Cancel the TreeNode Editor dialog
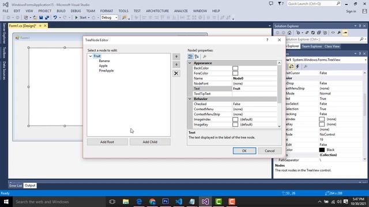This screenshot has width=369, height=207. click(270, 151)
